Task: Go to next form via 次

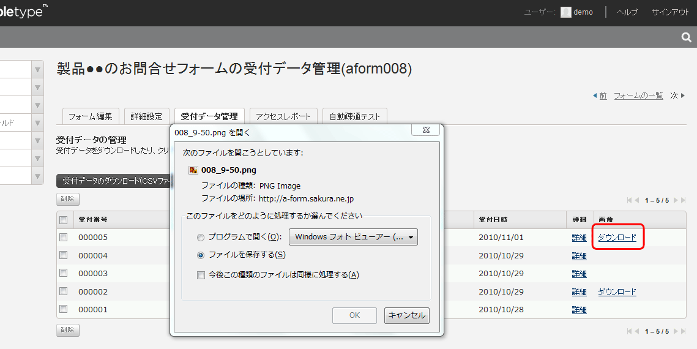Action: [677, 96]
